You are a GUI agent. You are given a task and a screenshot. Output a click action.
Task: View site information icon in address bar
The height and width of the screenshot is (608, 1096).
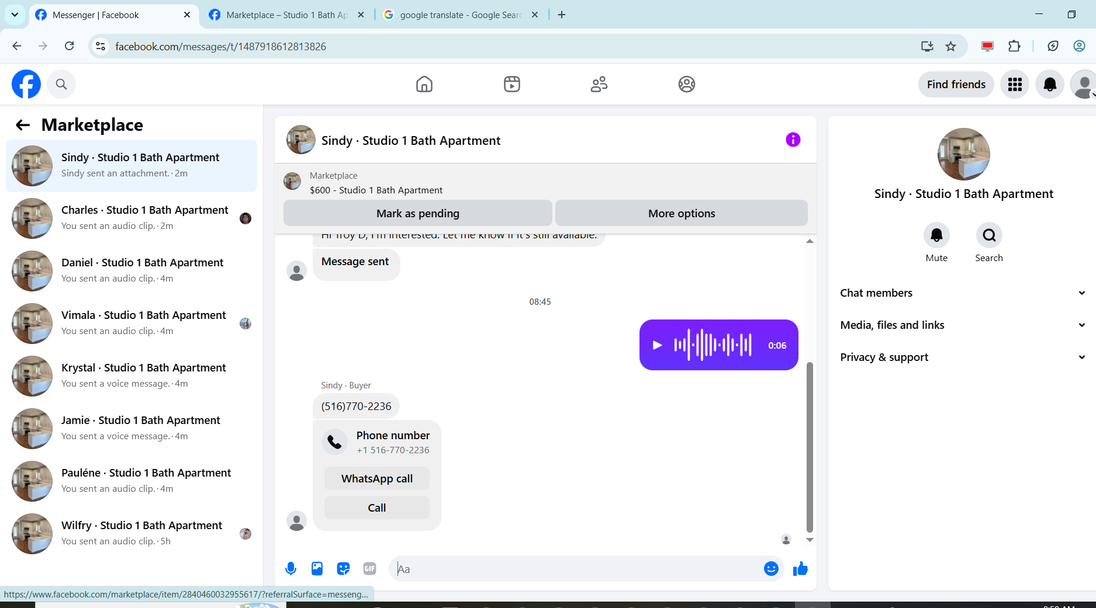point(101,46)
